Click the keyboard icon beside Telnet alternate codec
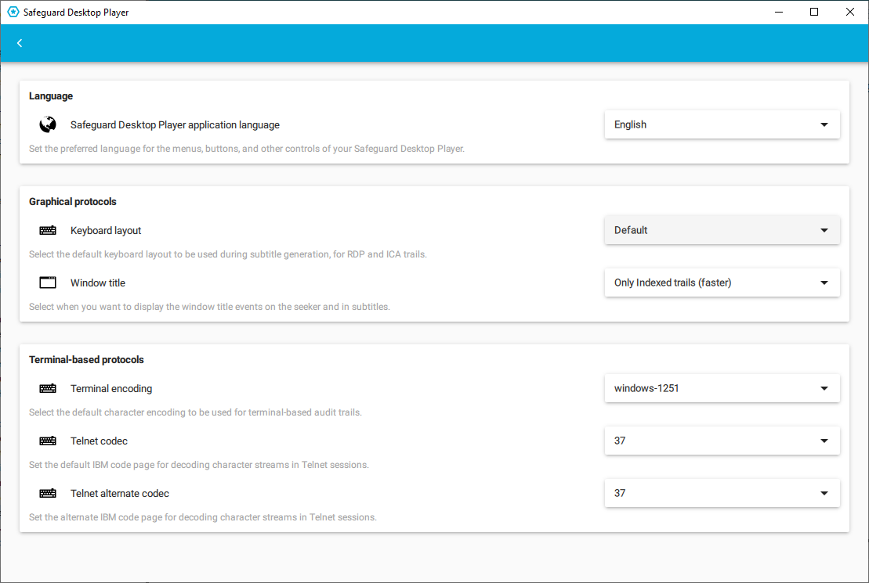 tap(48, 493)
